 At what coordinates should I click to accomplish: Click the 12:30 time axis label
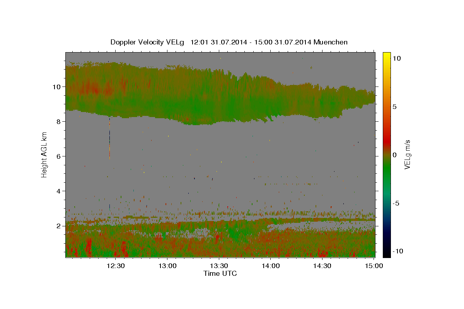116,266
